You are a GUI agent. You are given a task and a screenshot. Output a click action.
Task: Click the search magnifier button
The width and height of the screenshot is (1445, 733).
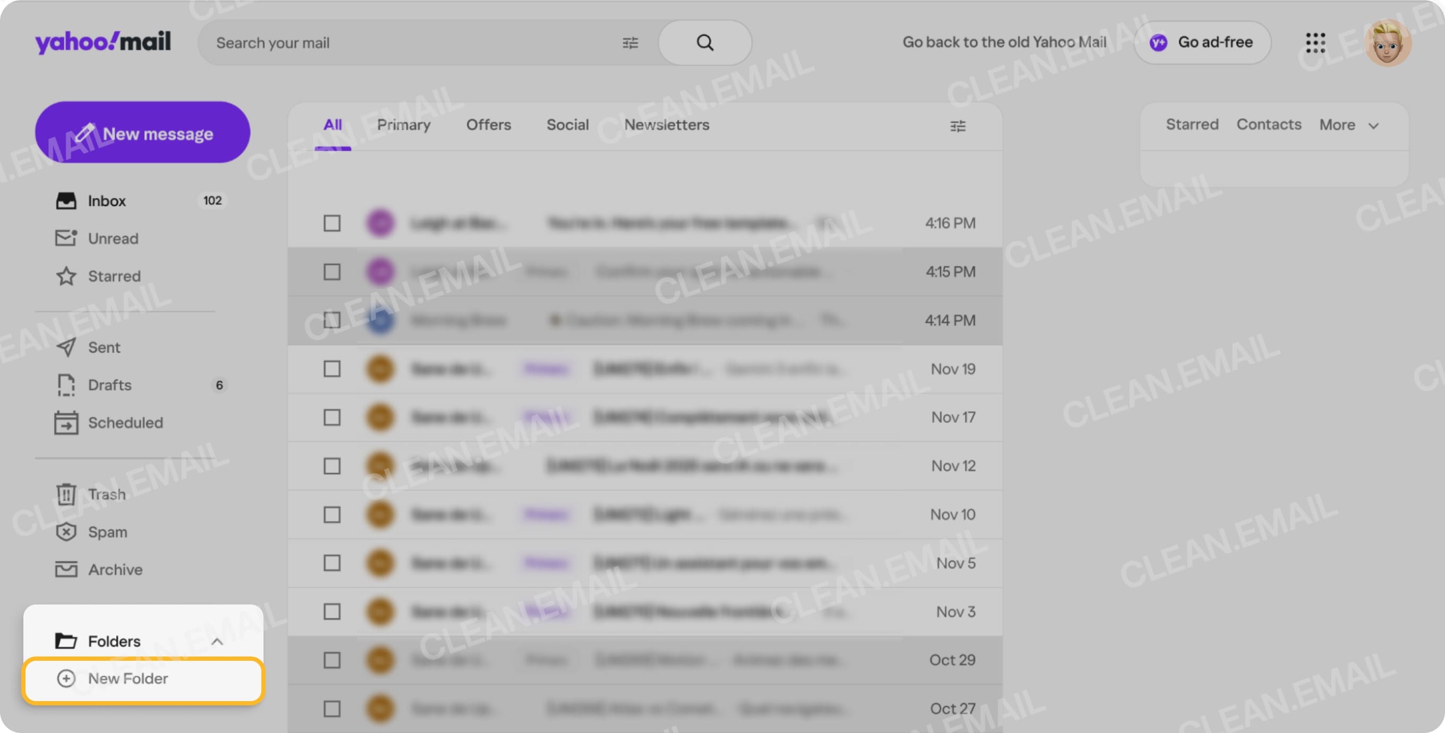705,42
